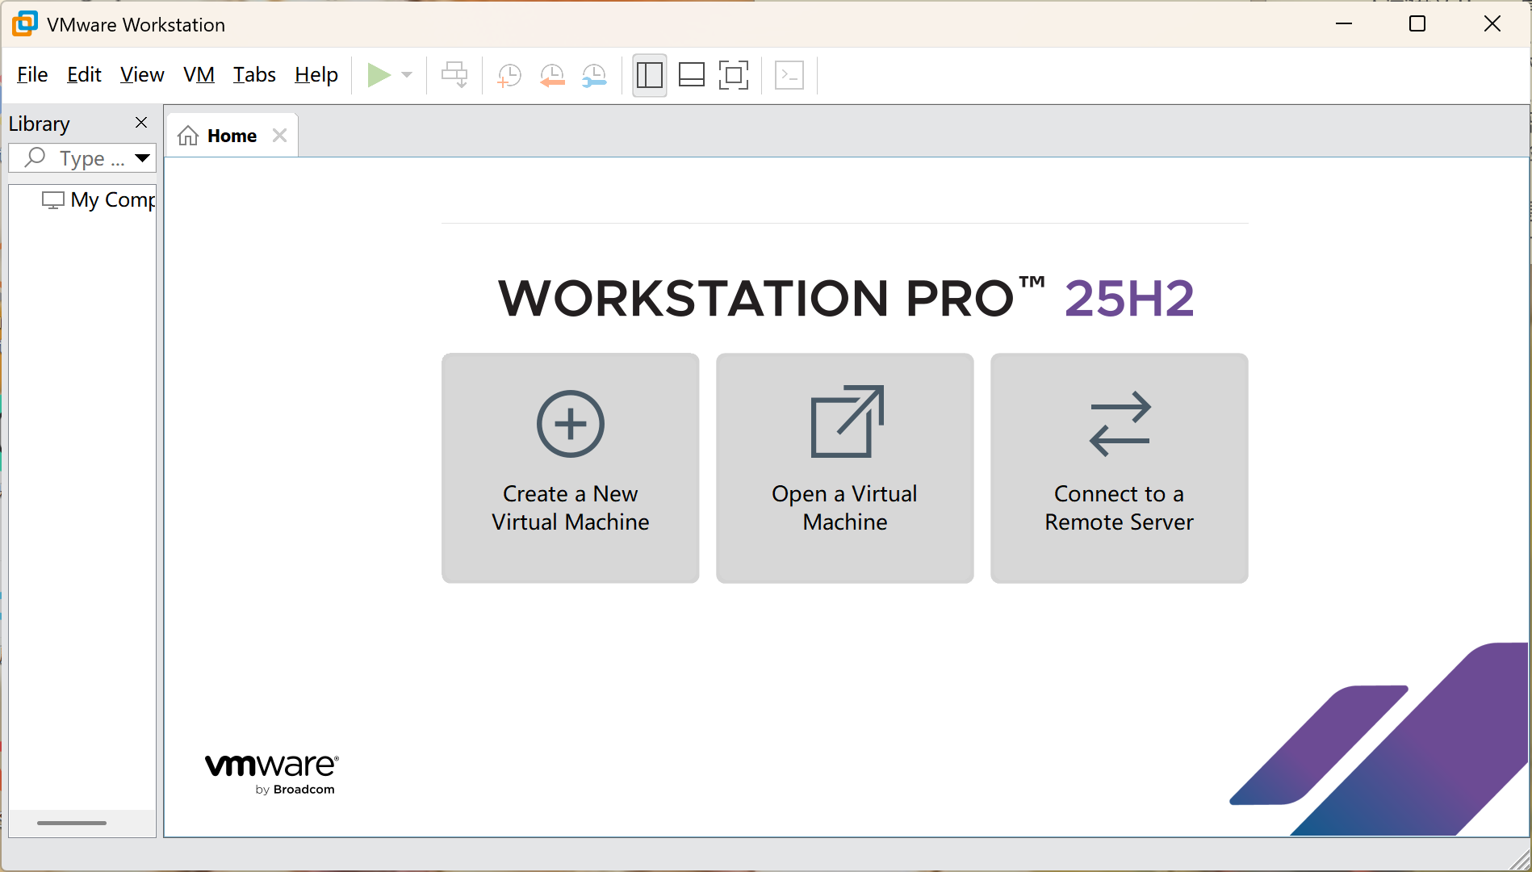Select the Home tab
The image size is (1532, 872).
[232, 136]
